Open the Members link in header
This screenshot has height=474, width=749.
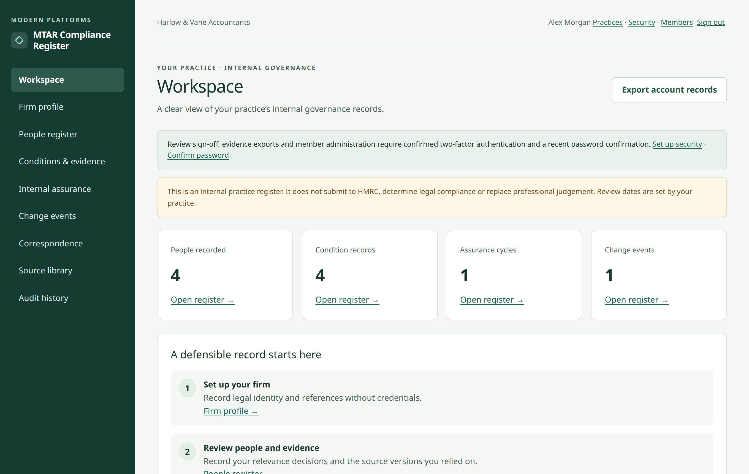[x=677, y=22]
